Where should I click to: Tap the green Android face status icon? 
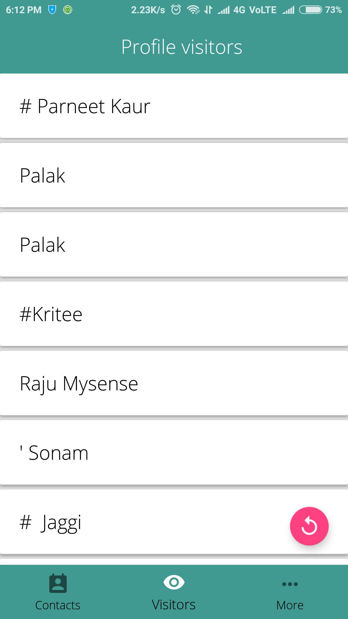[68, 10]
